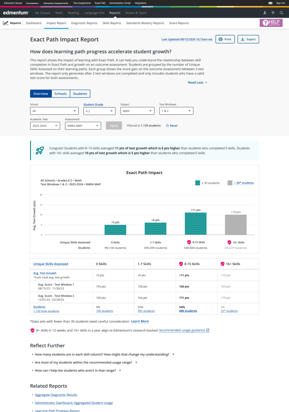Open the Language Arts menu item
Image resolution: width=289 pixels, height=412 pixels.
(x=94, y=13)
